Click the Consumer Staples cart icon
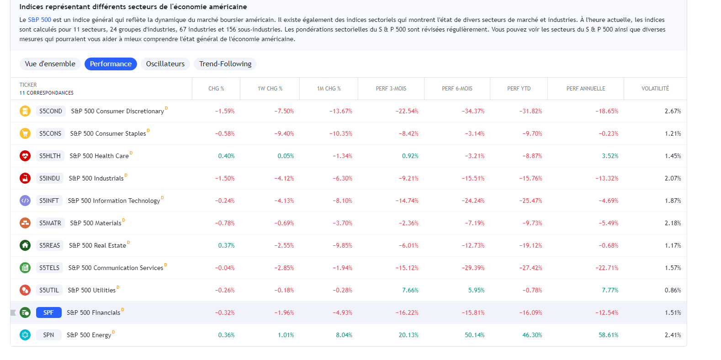The height and width of the screenshot is (360, 721). (x=25, y=133)
